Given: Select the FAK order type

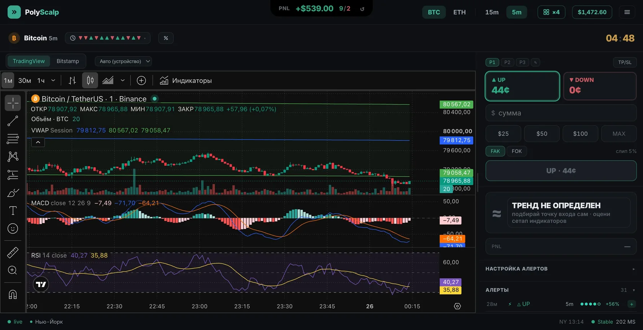Looking at the screenshot, I should click(x=495, y=151).
